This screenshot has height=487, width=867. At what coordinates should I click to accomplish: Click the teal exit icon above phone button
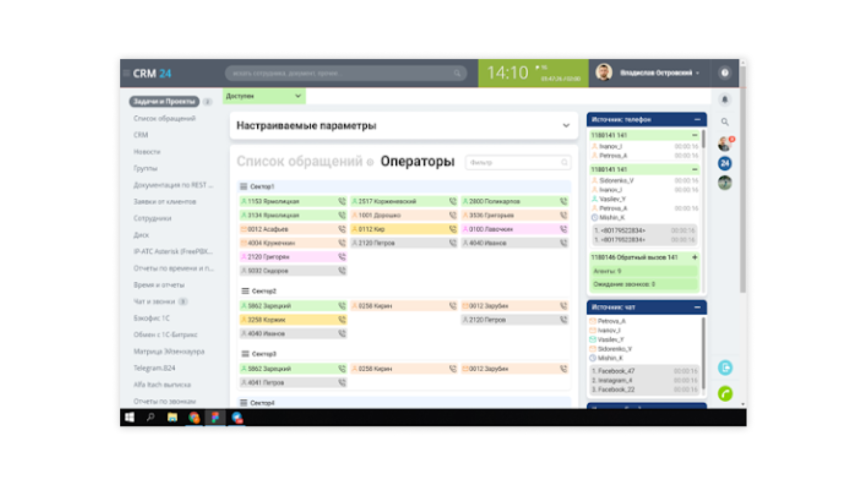725,368
